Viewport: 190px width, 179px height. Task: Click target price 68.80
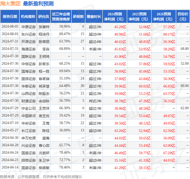pos(185,49)
